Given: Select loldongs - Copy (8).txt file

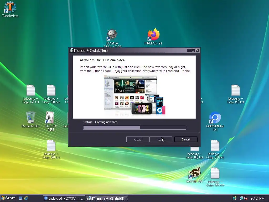Looking at the screenshot, I should [x=194, y=153].
